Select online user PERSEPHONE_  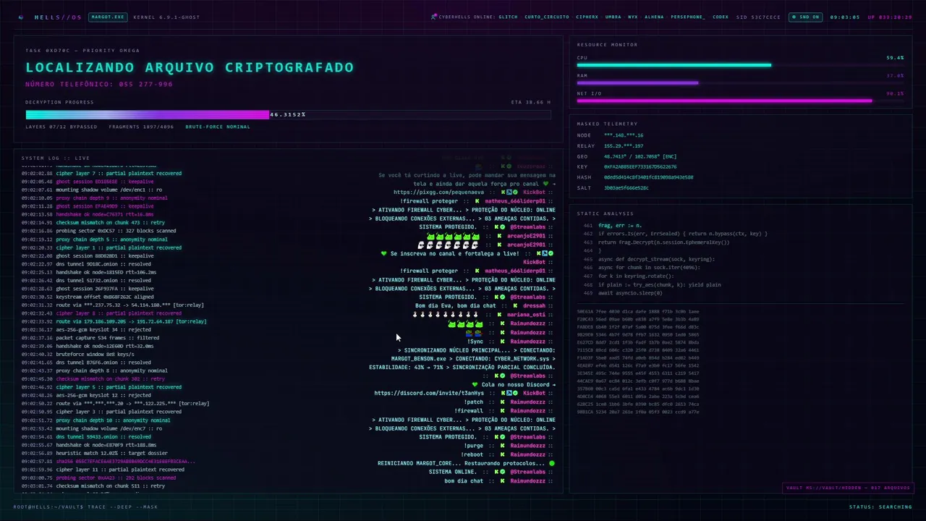(x=688, y=17)
